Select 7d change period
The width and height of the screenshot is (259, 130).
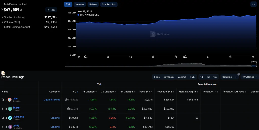click(208, 77)
